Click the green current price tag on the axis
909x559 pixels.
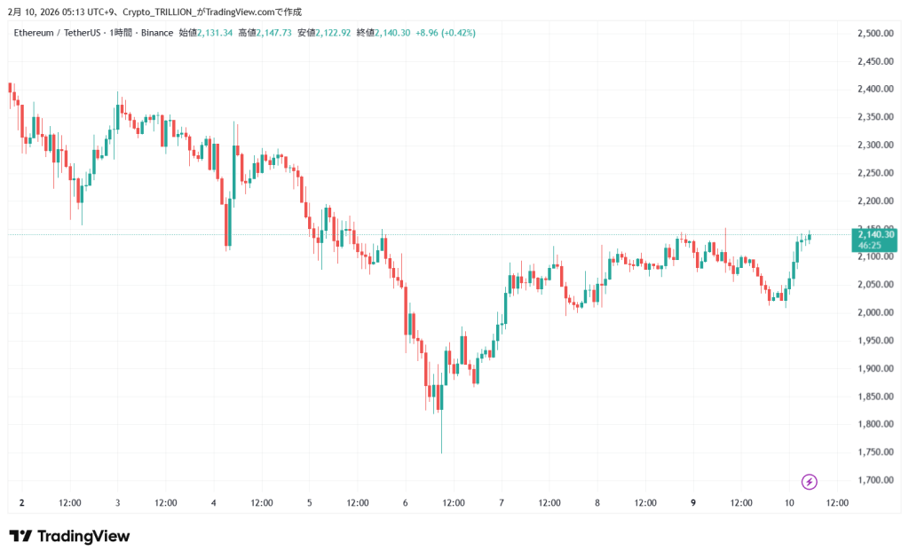tap(873, 233)
